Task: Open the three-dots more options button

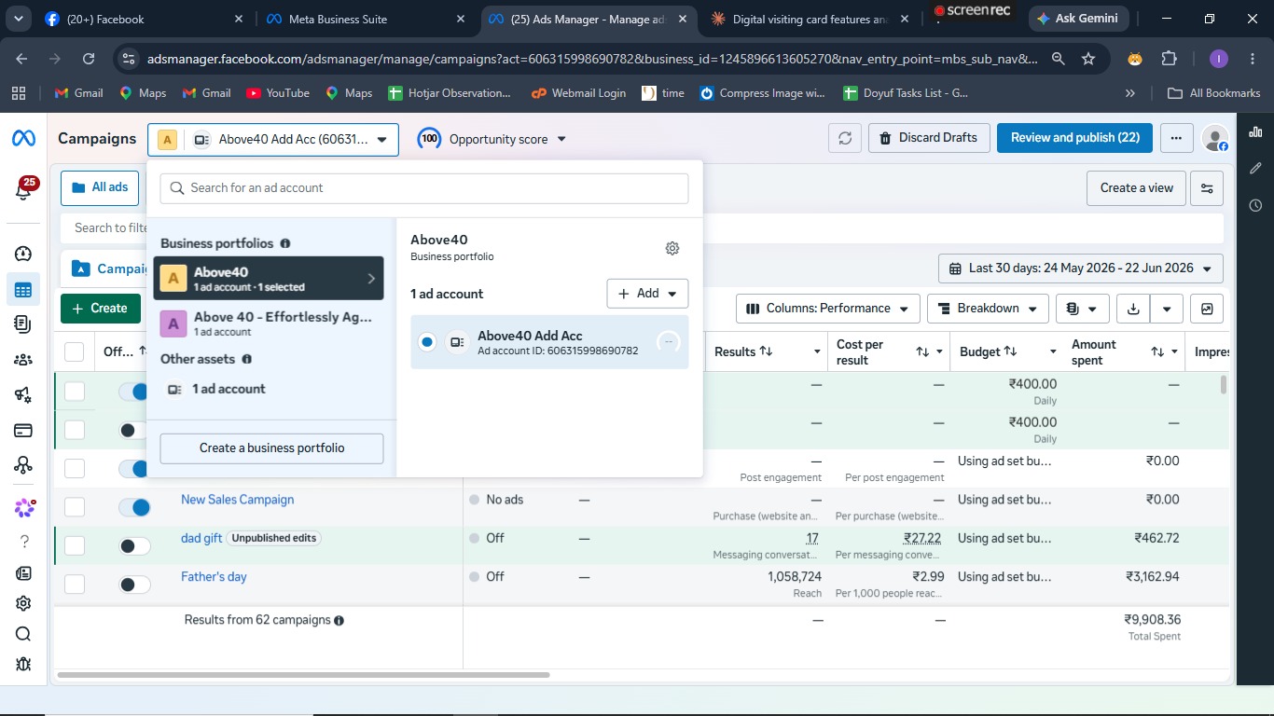Action: [x=1177, y=138]
